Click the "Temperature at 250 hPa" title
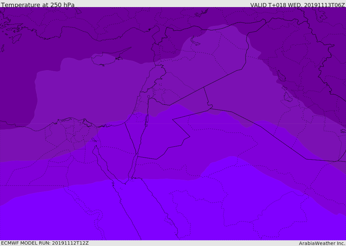346x246 pixels. (x=38, y=5)
